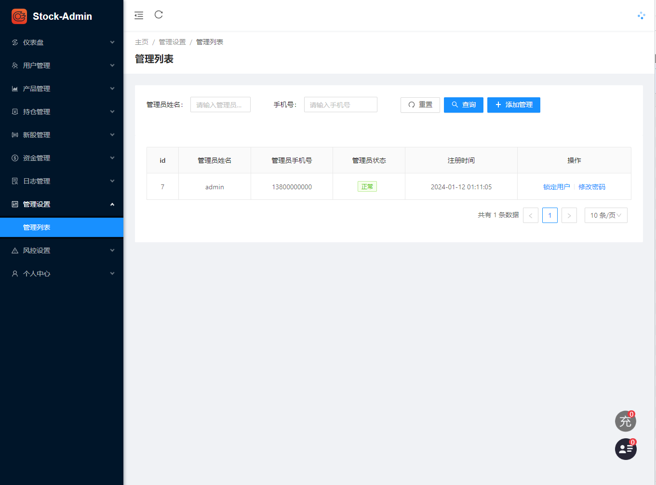Viewport: 656px width, 485px height.
Task: Click 主页 in the breadcrumb trail
Action: 142,42
